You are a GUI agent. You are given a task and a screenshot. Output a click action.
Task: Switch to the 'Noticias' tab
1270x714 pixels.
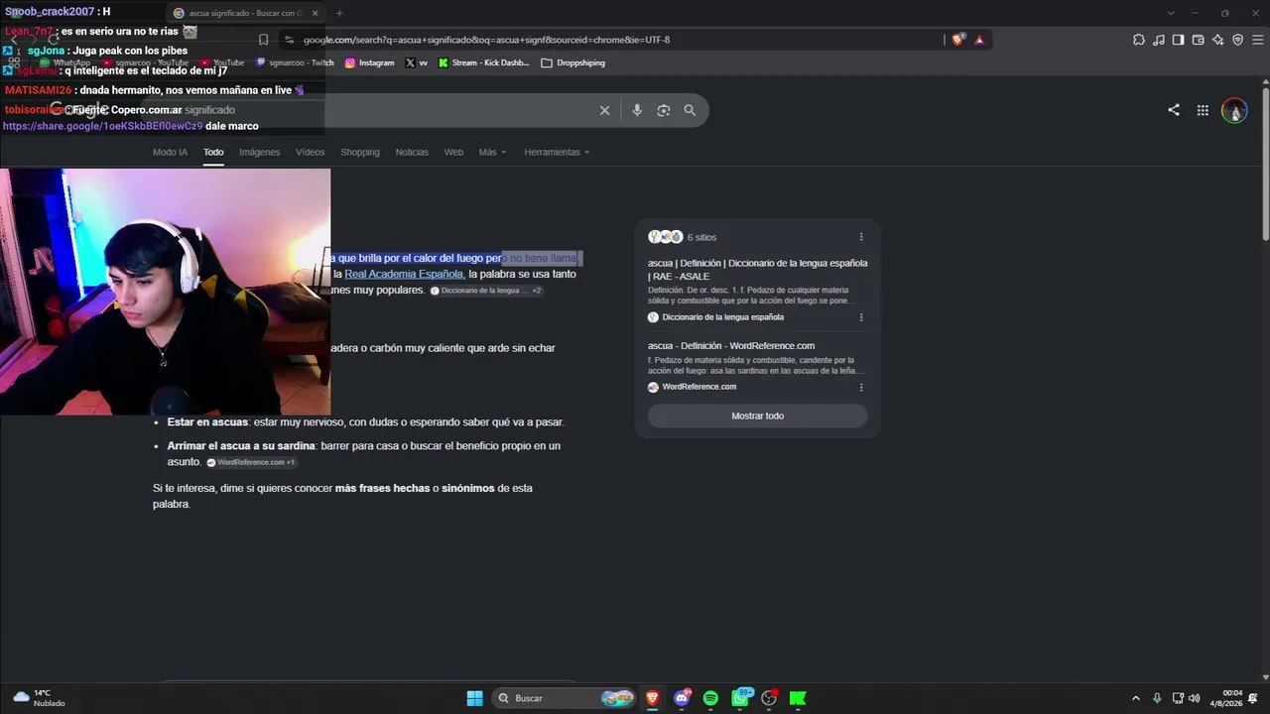412,152
